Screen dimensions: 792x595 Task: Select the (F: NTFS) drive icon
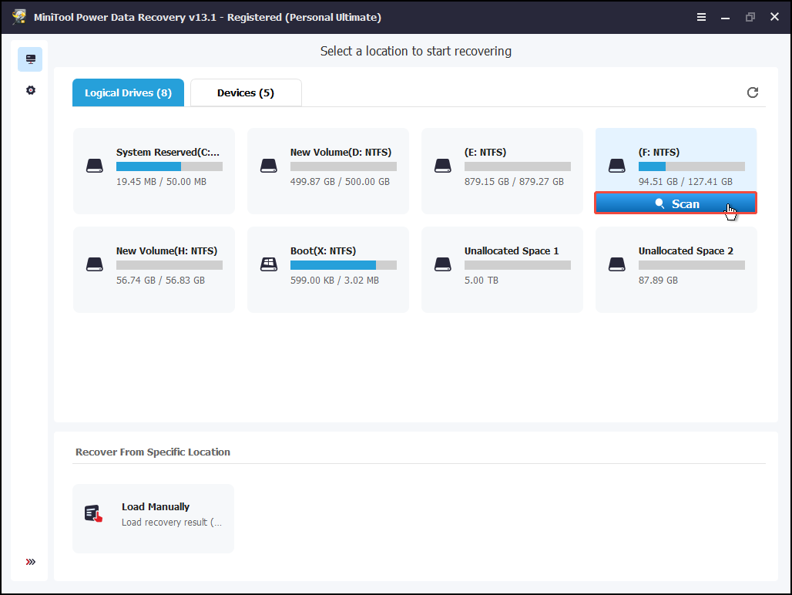coord(617,165)
